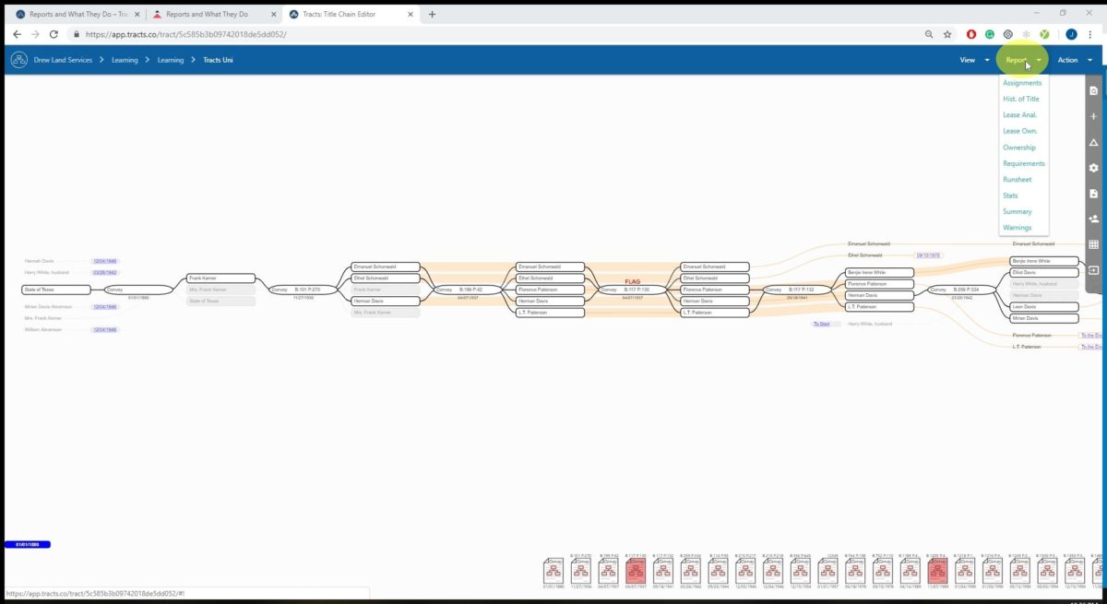Select red thumbnail dated 11/07/1989
Image resolution: width=1107 pixels, height=604 pixels.
click(937, 571)
